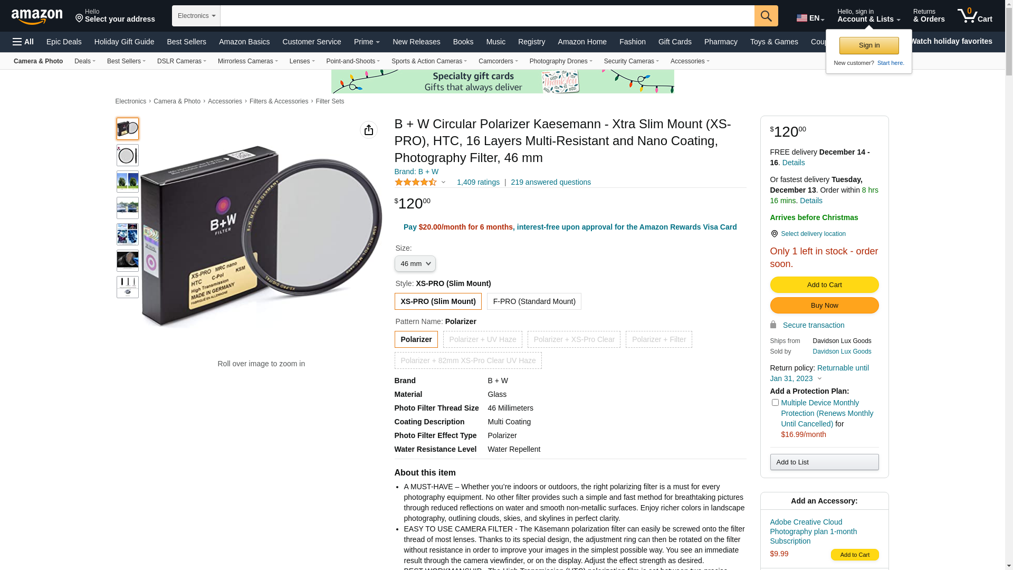Select the second product thumbnail image
This screenshot has height=570, width=1013.
click(x=128, y=155)
